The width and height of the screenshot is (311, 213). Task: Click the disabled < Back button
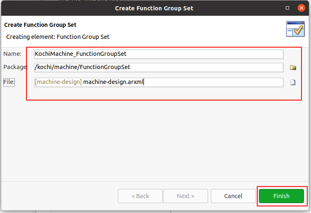140,196
